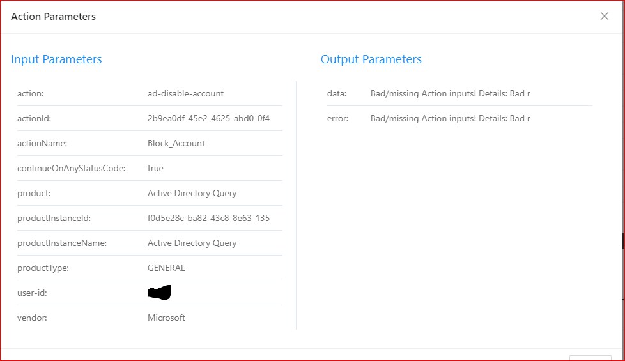Click the user-id parameter label
Image resolution: width=625 pixels, height=361 pixels.
pyautogui.click(x=32, y=293)
